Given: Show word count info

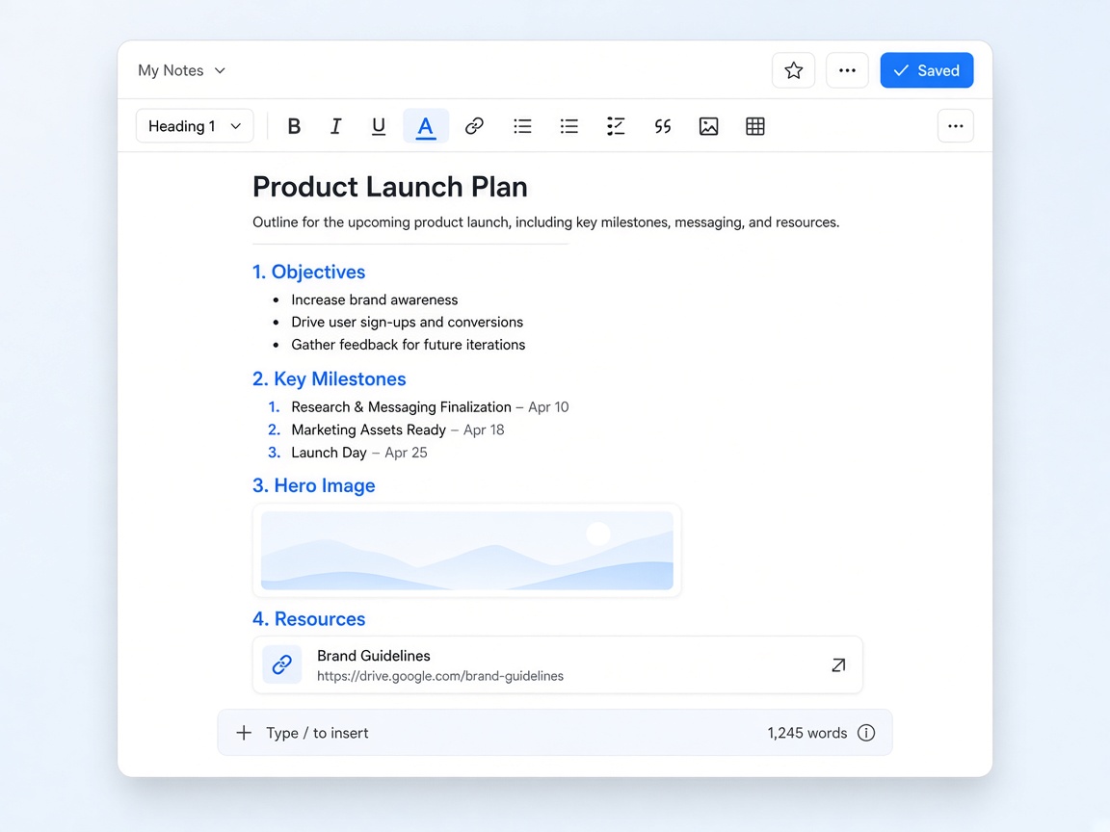Looking at the screenshot, I should point(866,733).
